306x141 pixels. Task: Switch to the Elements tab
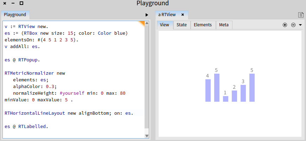pos(203,25)
